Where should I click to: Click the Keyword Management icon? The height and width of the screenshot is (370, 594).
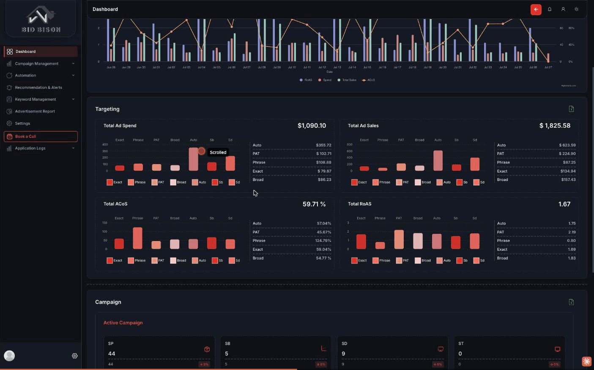9,99
